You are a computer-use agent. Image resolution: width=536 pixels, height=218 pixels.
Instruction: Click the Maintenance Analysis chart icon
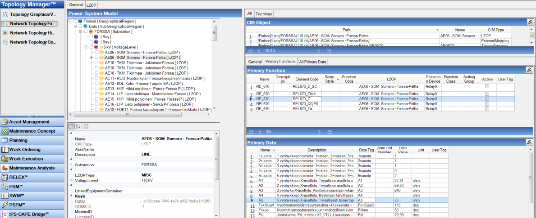click(x=5, y=168)
